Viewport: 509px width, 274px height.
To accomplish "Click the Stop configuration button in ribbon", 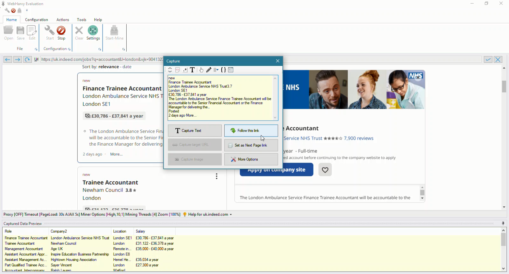I will pos(61,33).
